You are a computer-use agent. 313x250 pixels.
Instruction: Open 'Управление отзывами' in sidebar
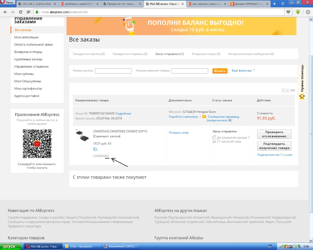pos(31,66)
